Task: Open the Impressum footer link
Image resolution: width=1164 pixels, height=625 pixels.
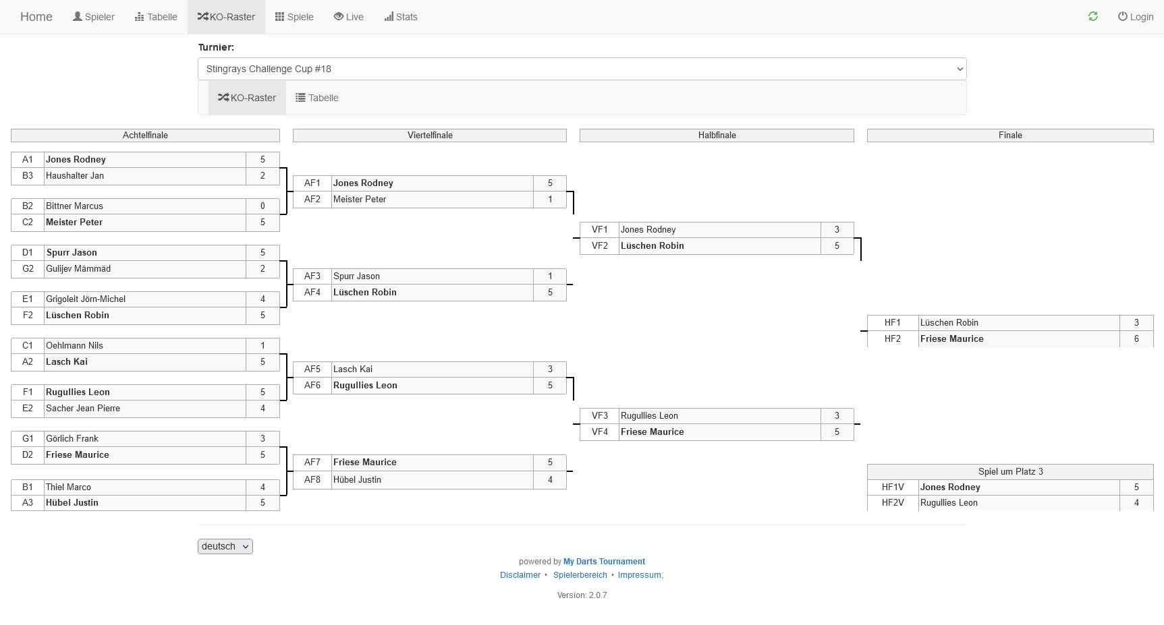Action: point(640,575)
